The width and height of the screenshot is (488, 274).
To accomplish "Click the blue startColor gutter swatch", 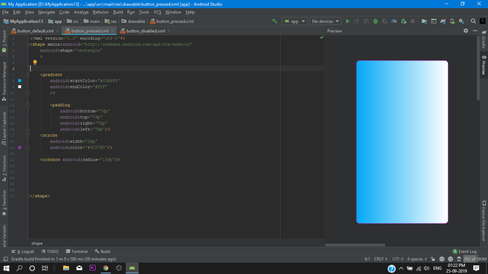I will 20,81.
